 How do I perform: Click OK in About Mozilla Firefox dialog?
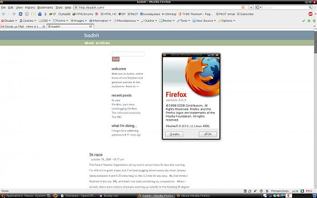[207, 134]
